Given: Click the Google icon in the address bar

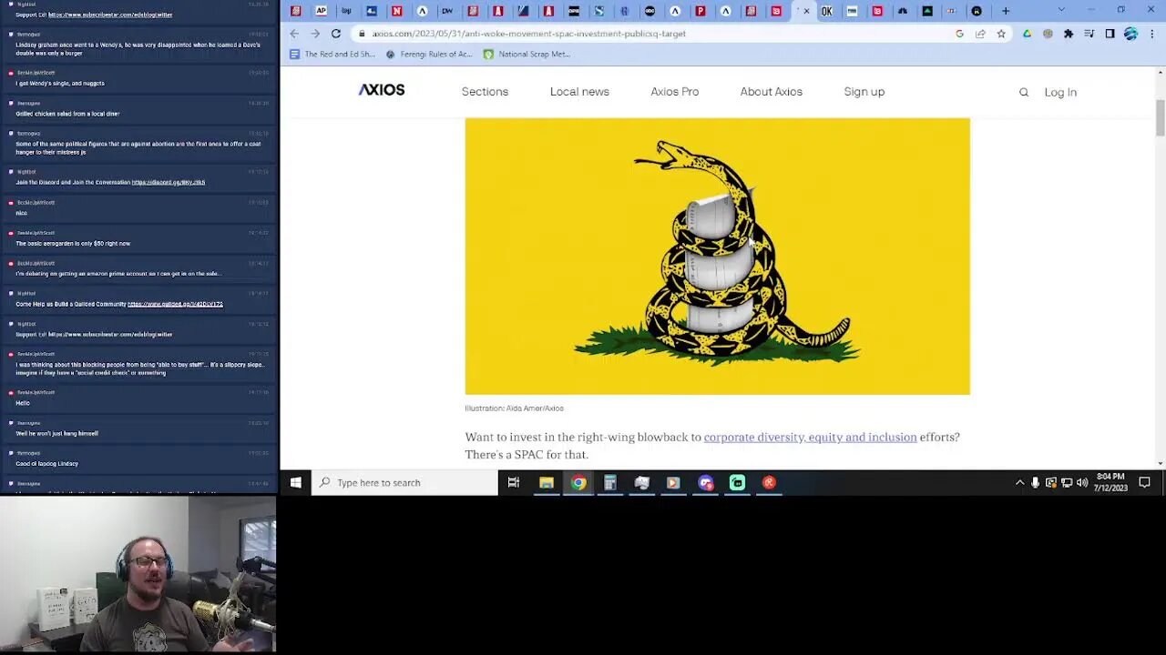Looking at the screenshot, I should point(959,34).
